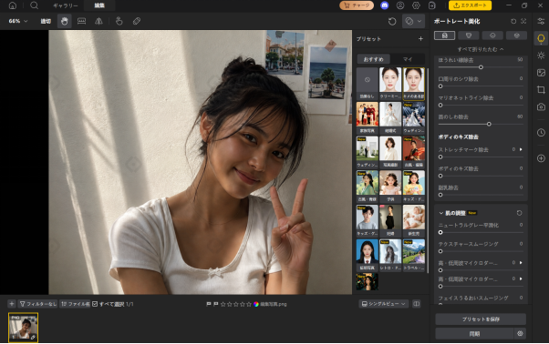Image resolution: width=549 pixels, height=344 pixels.
Task: Toggle the side-by-side compare view icon
Action: click(x=416, y=304)
